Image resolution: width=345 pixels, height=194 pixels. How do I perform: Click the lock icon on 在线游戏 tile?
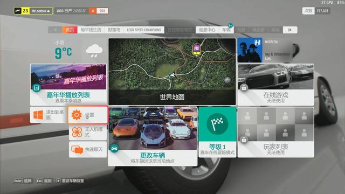point(244,87)
